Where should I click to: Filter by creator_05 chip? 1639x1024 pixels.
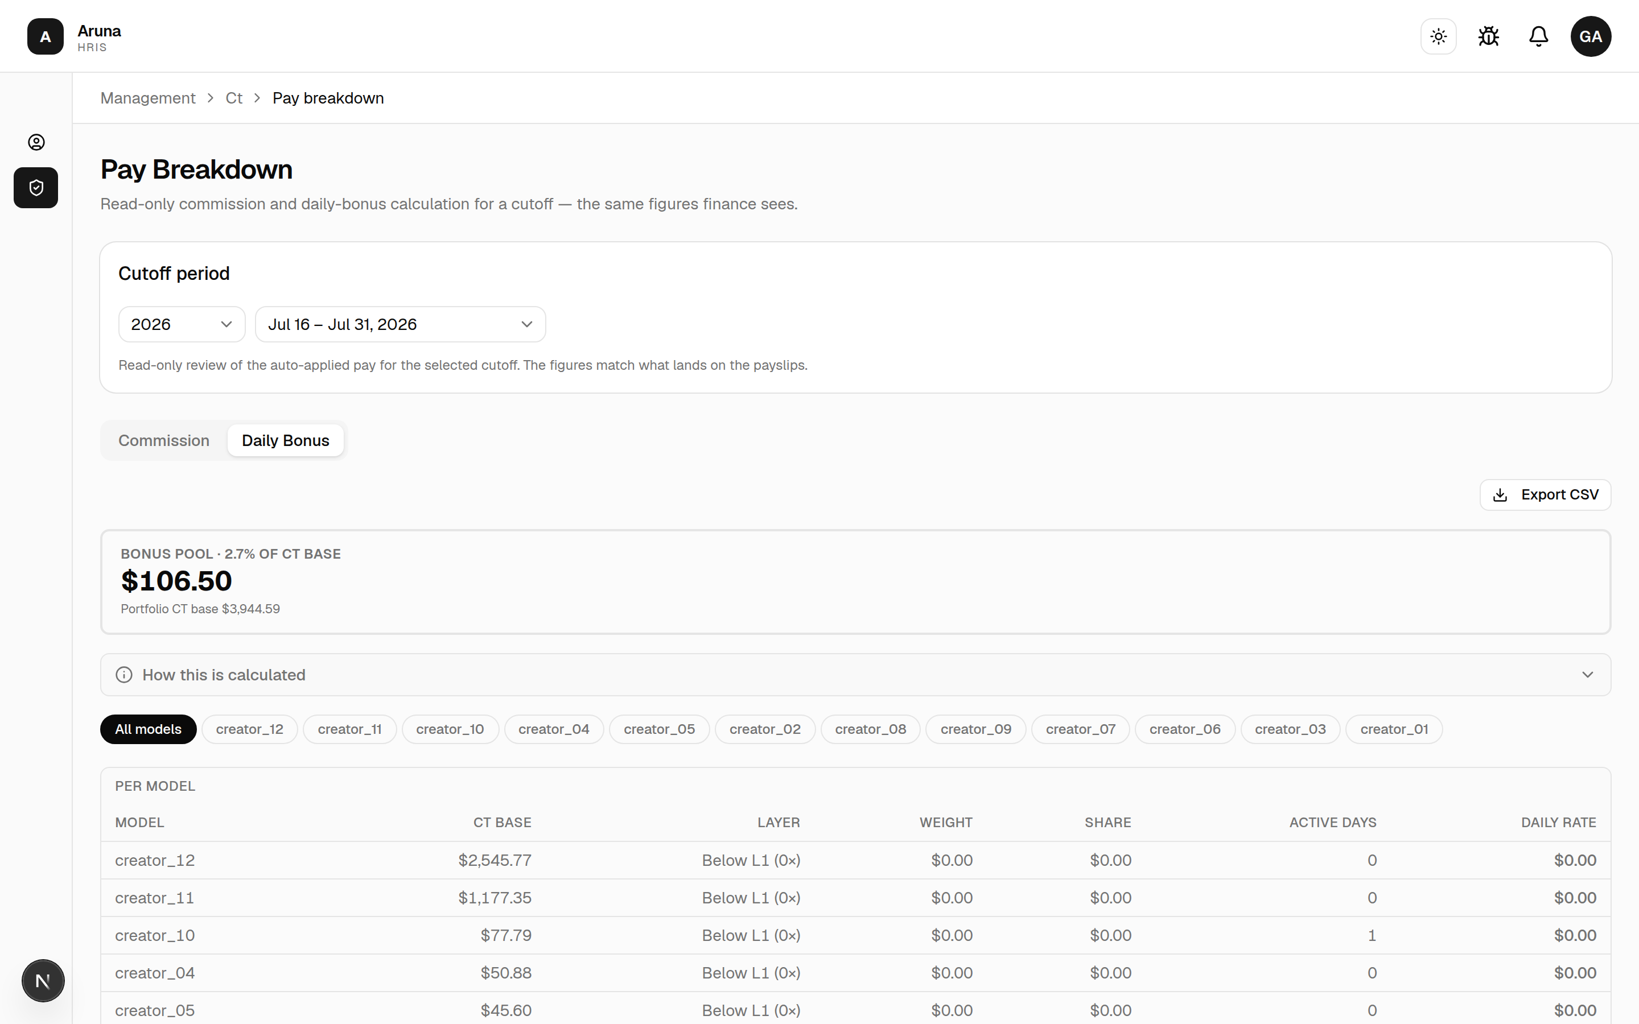click(x=659, y=729)
